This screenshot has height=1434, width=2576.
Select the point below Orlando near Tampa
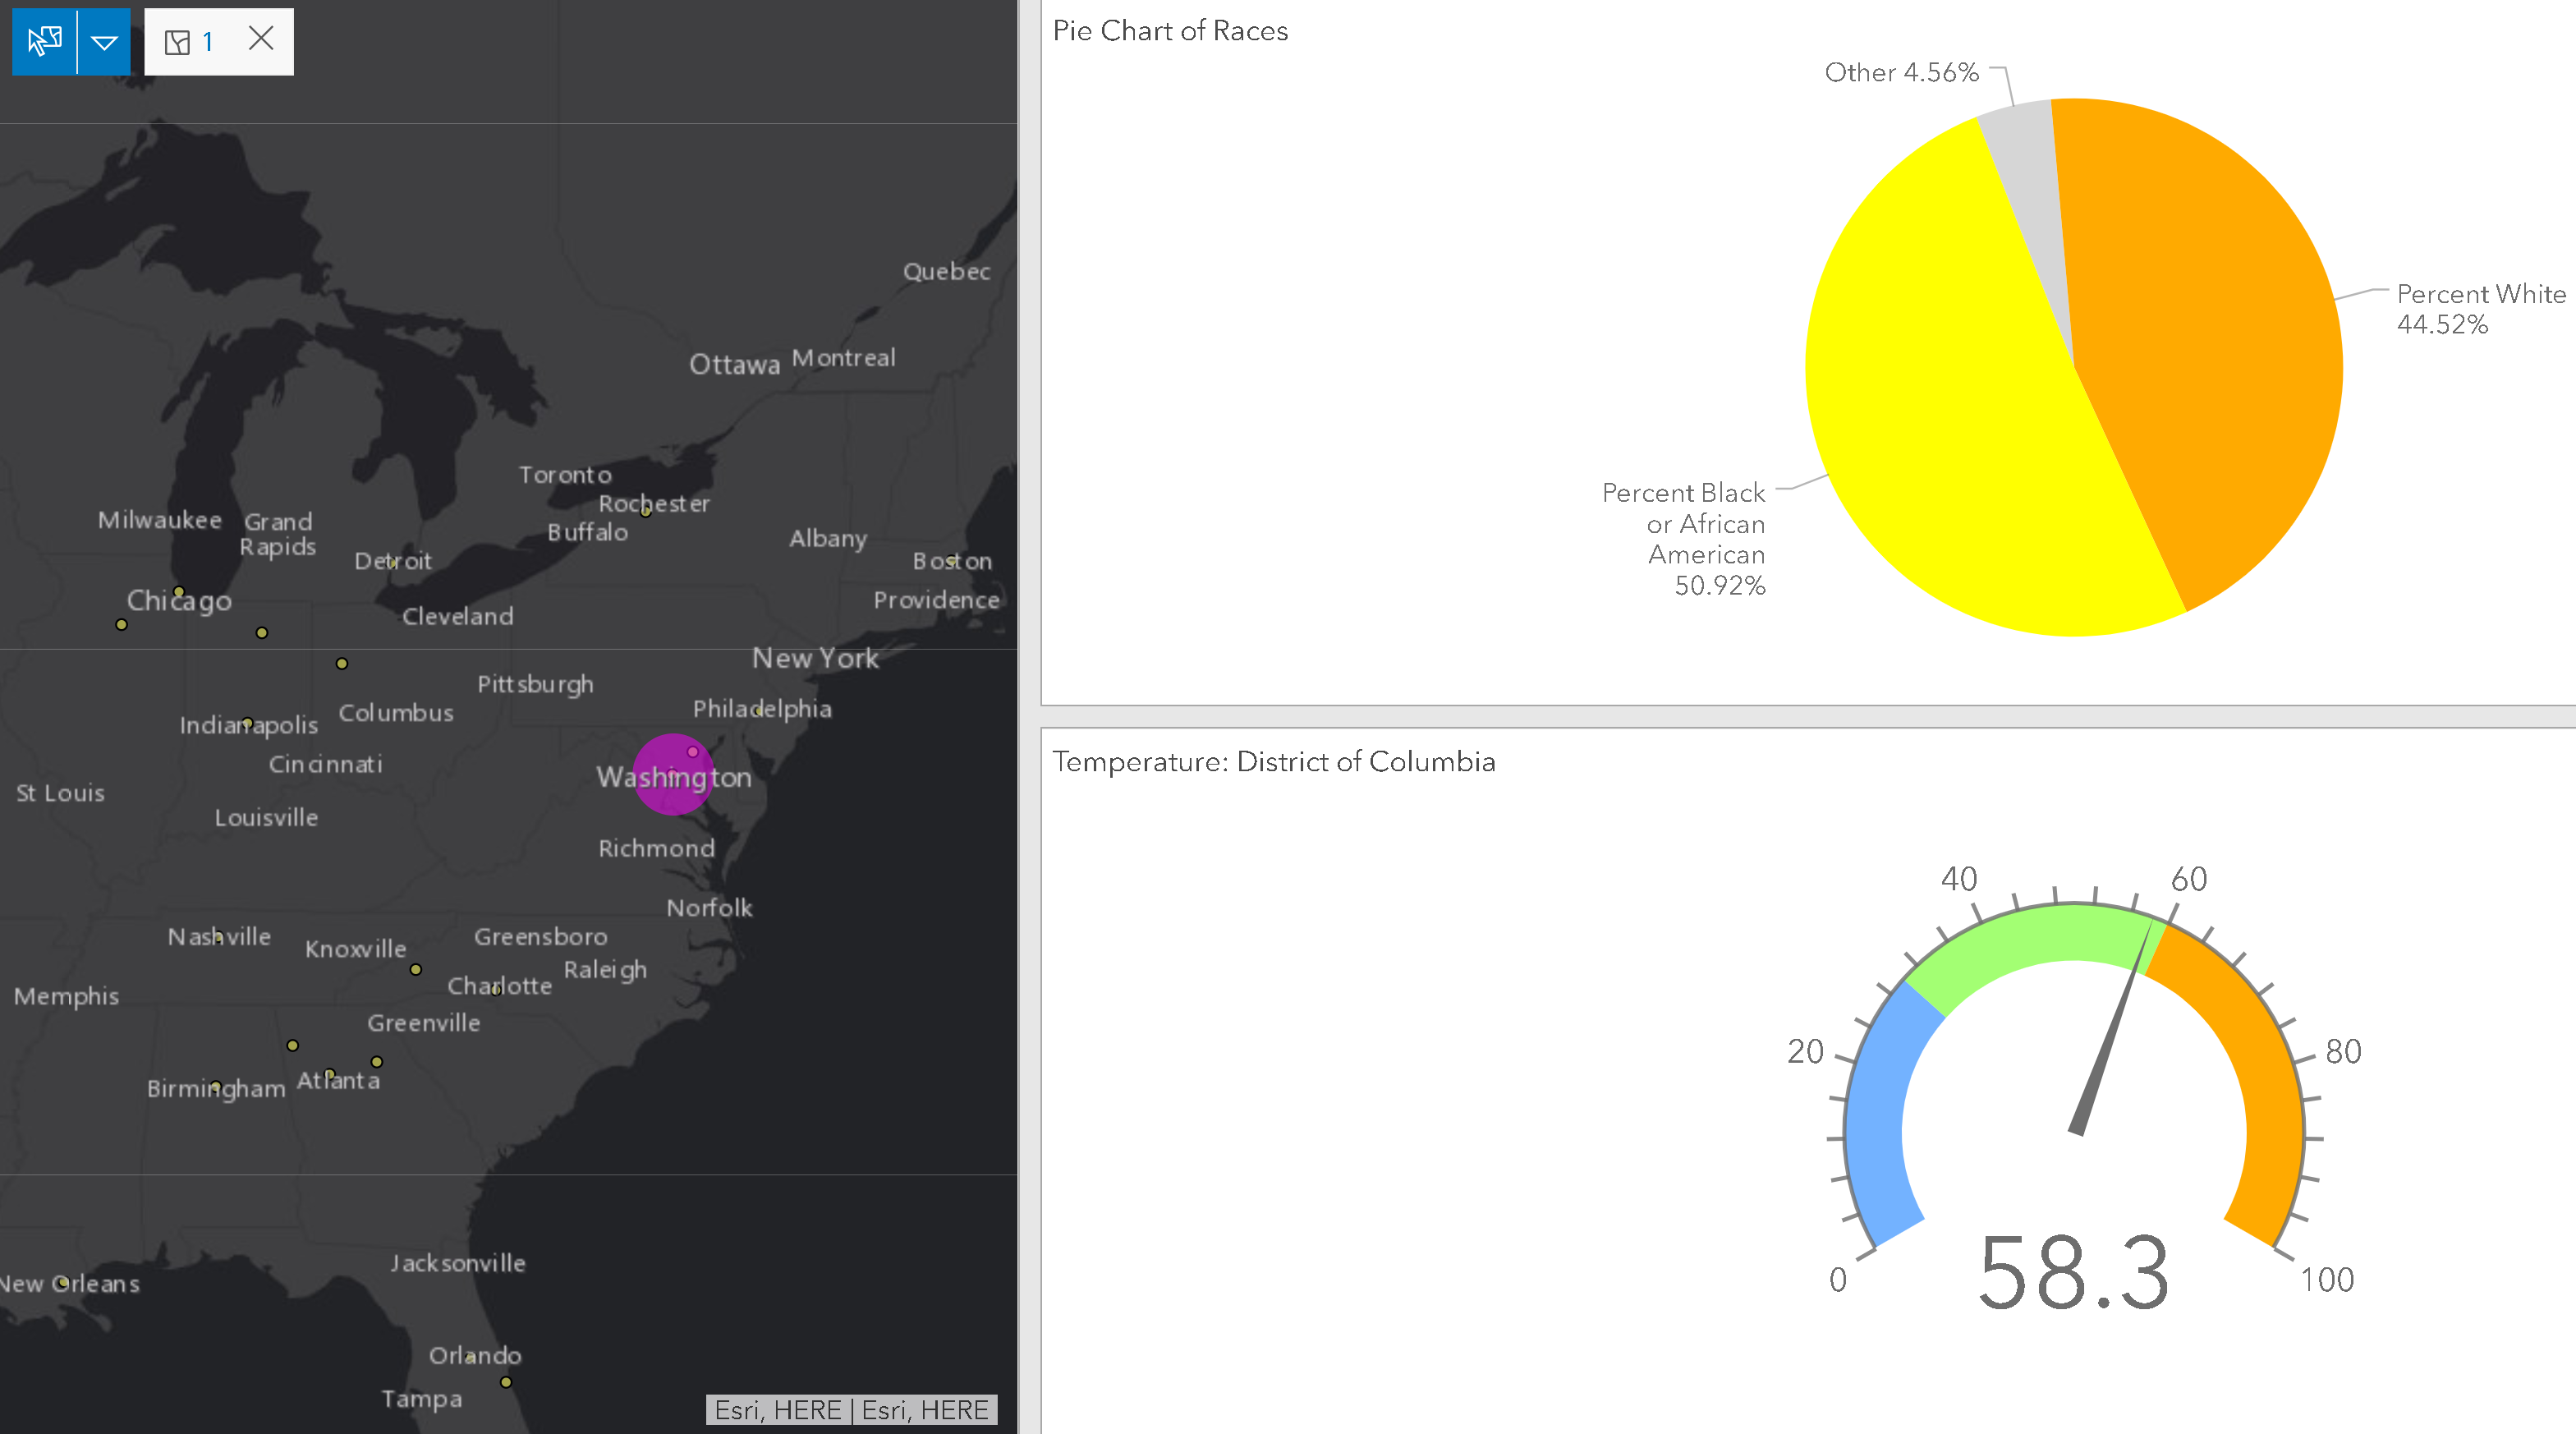(x=506, y=1382)
